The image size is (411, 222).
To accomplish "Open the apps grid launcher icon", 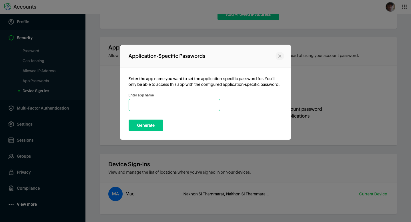I will pos(404,7).
